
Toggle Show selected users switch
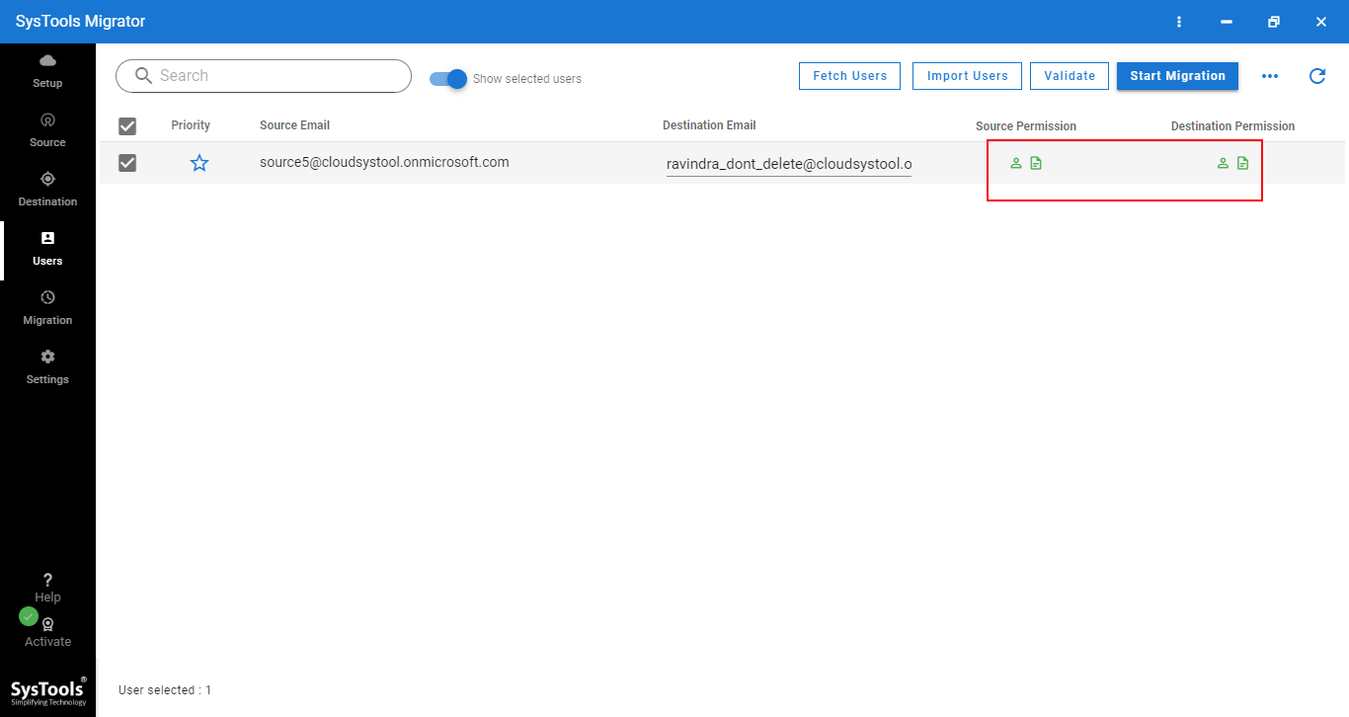click(x=448, y=79)
